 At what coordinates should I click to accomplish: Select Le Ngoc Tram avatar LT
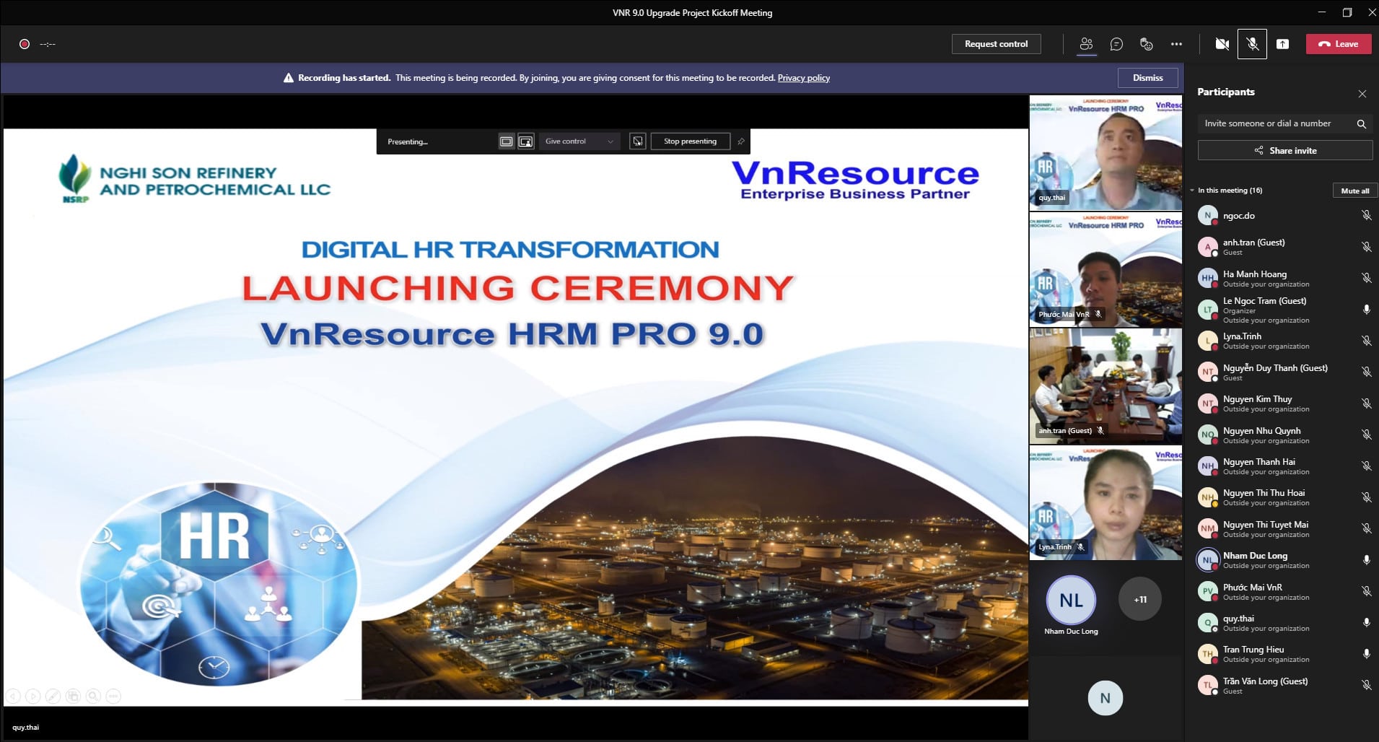click(x=1208, y=310)
